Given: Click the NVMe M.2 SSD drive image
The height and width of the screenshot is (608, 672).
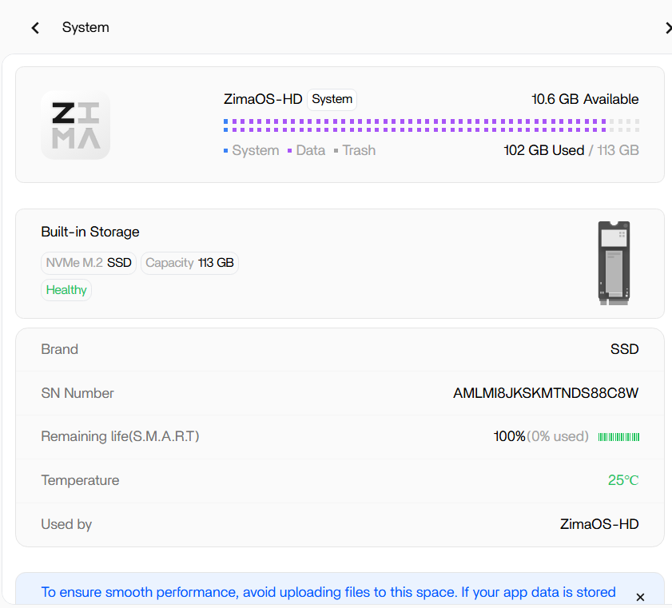Looking at the screenshot, I should pyautogui.click(x=614, y=263).
